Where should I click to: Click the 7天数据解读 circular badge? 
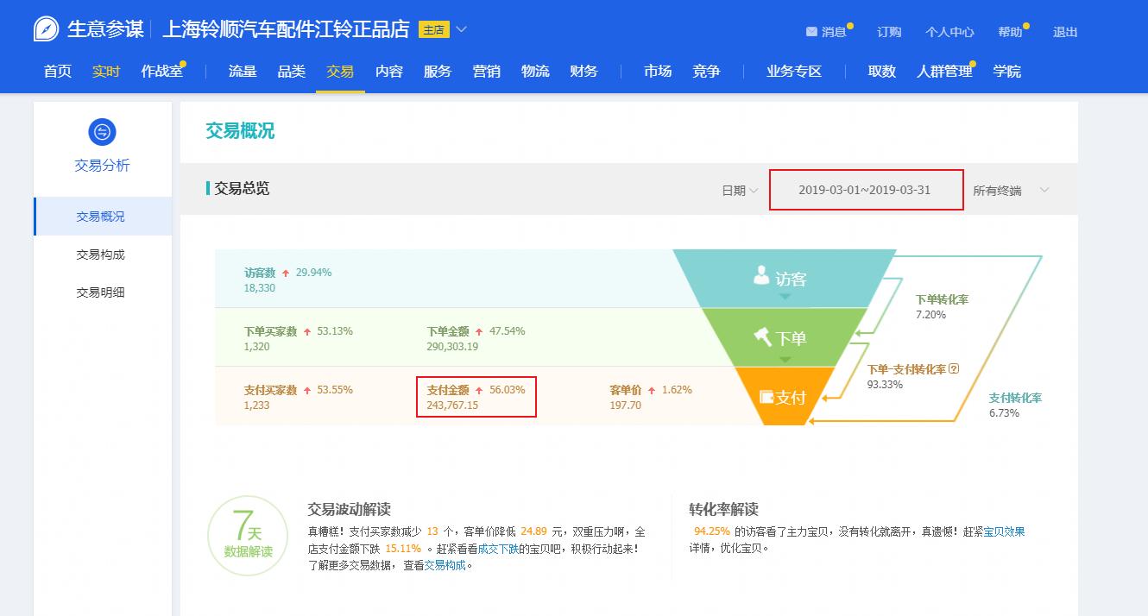point(248,535)
